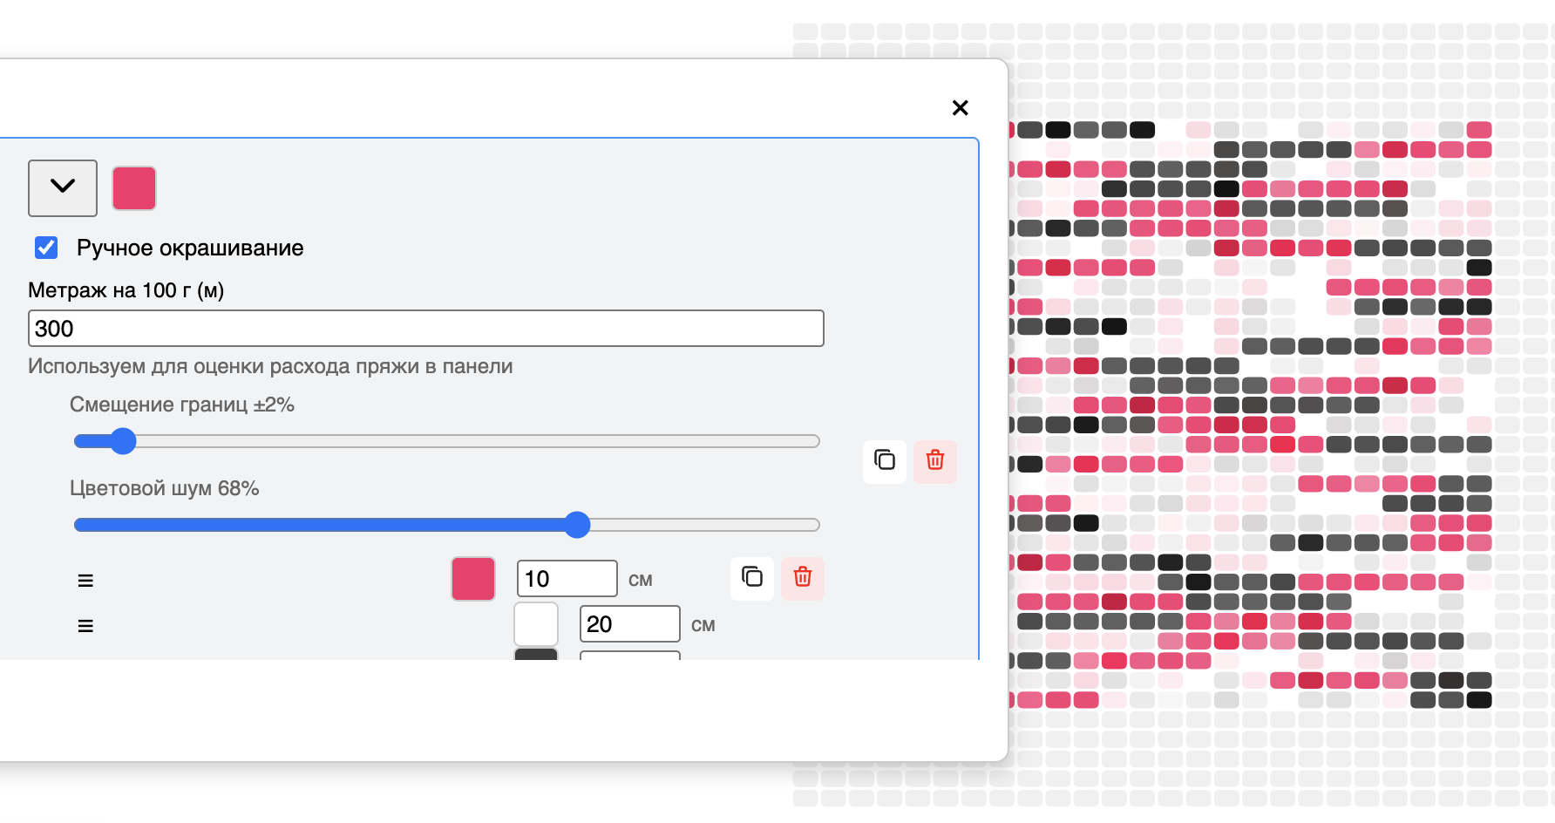This screenshot has height=823, width=1555.
Task: Open the yarn color swatch next to chevron
Action: click(134, 188)
